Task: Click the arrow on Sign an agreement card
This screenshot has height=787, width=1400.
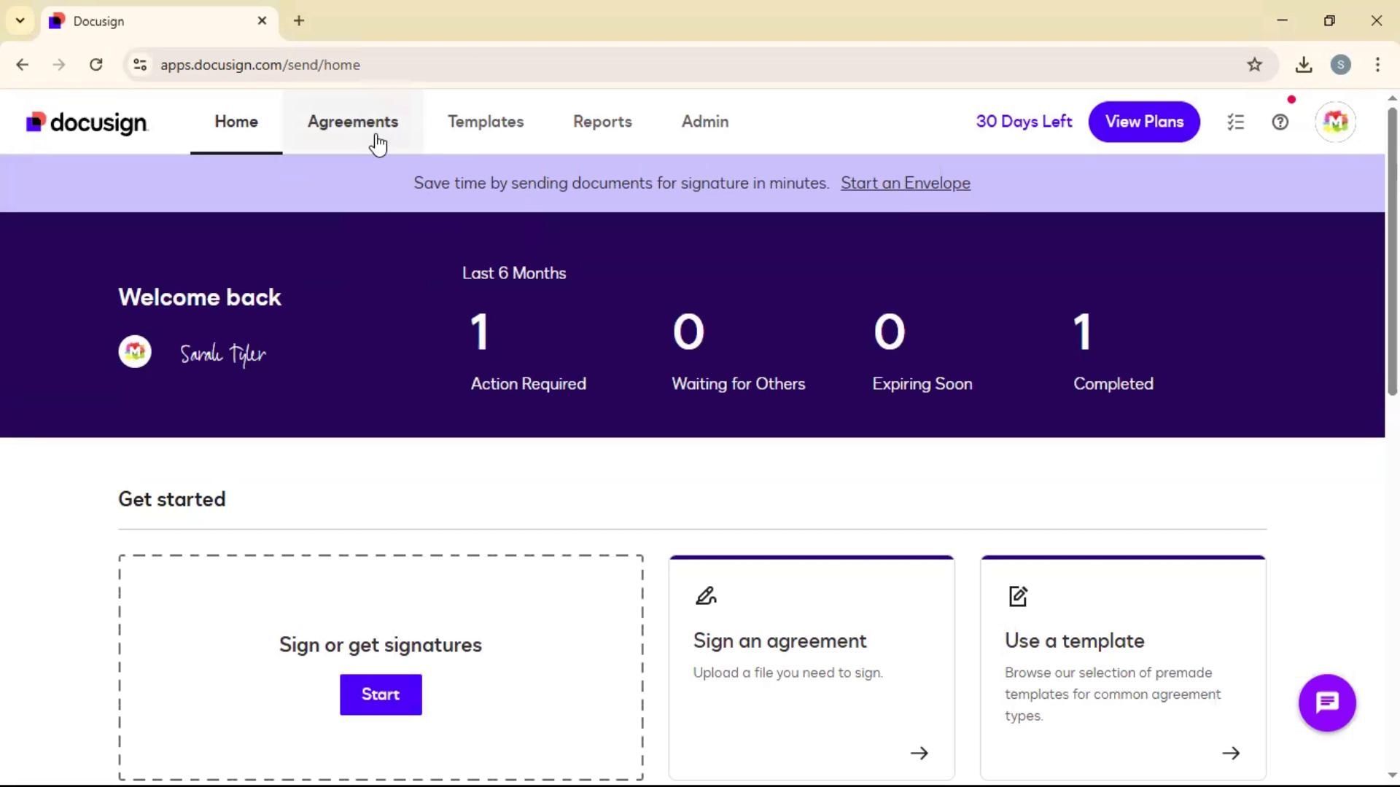Action: pyautogui.click(x=919, y=753)
